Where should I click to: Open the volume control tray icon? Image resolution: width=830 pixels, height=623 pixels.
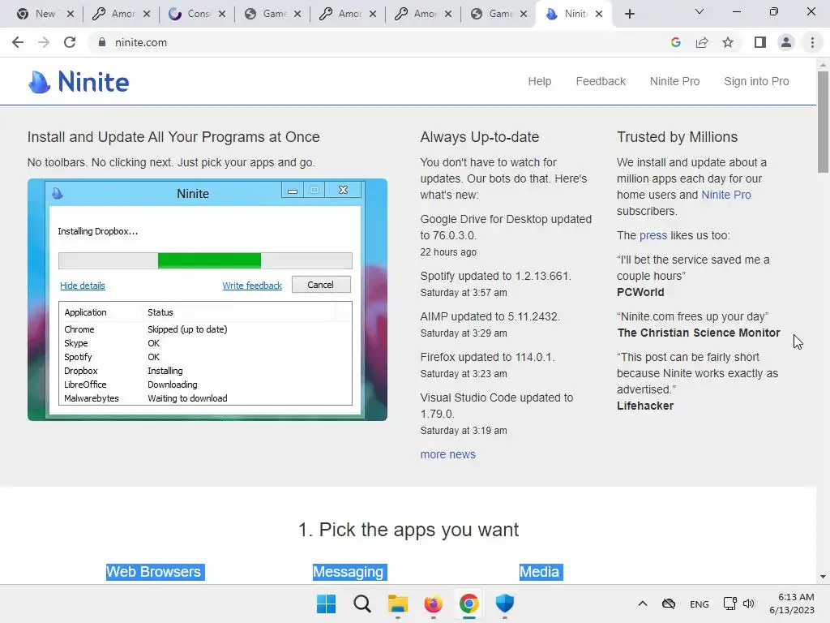pos(748,604)
